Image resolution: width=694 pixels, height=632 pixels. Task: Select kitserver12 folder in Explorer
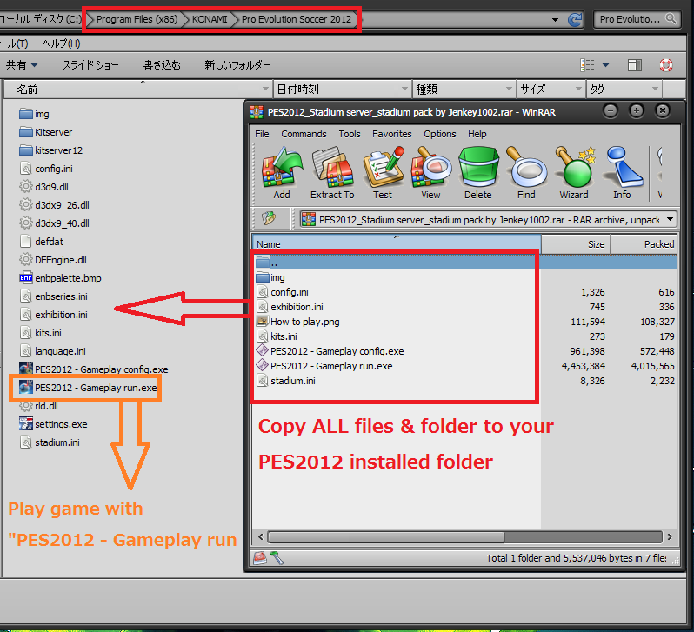[x=51, y=150]
